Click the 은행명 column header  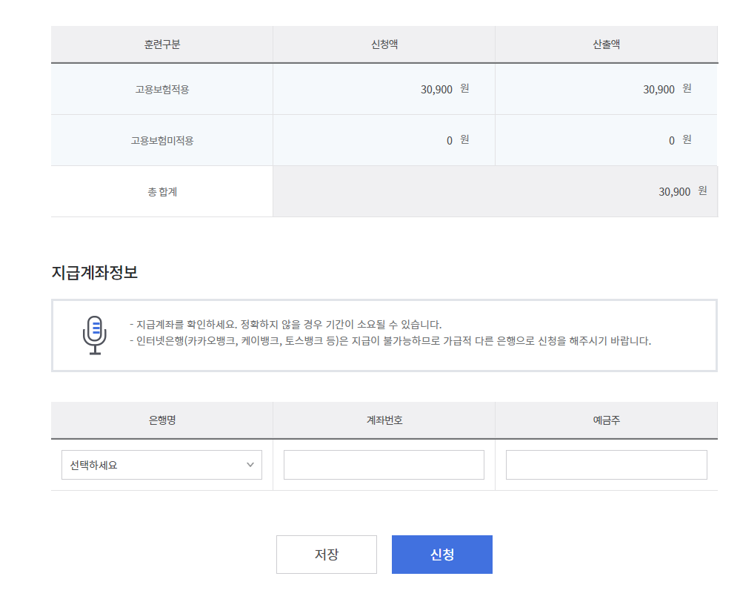coord(162,420)
